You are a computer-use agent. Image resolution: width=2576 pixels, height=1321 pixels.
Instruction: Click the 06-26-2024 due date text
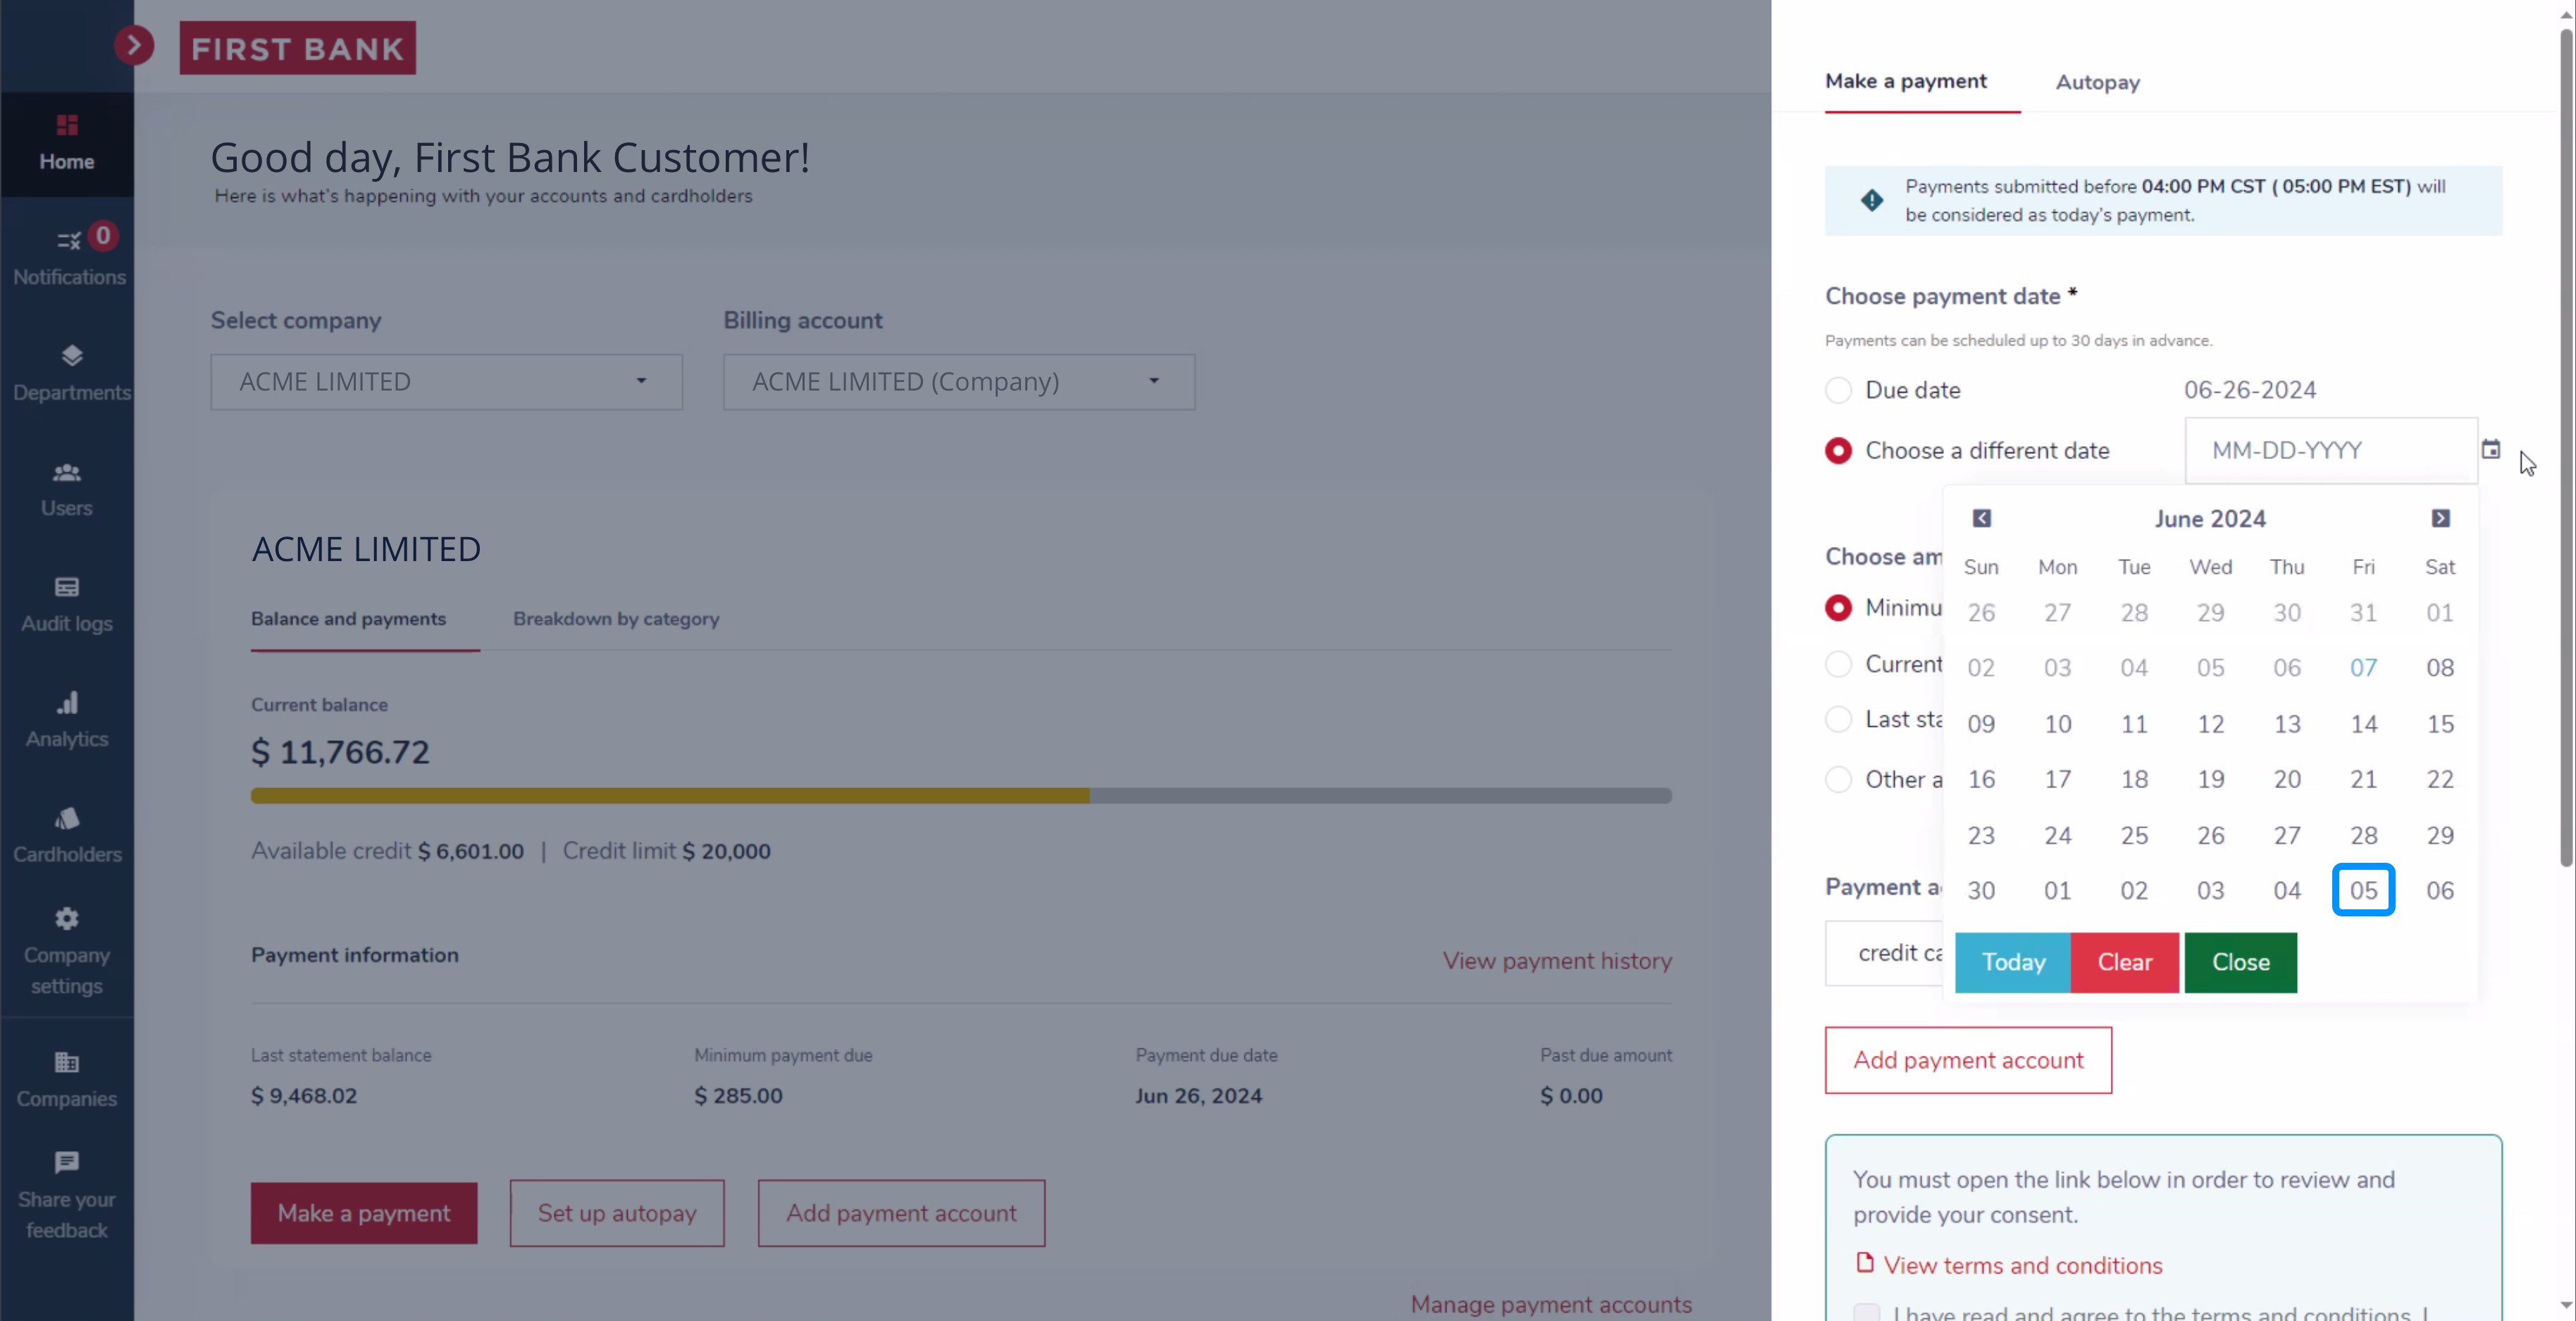(x=2250, y=389)
